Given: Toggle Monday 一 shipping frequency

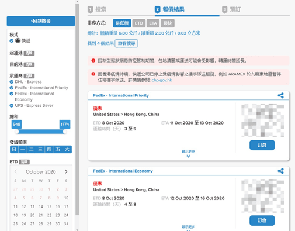Looking at the screenshot, I should pyautogui.click(x=23, y=149).
